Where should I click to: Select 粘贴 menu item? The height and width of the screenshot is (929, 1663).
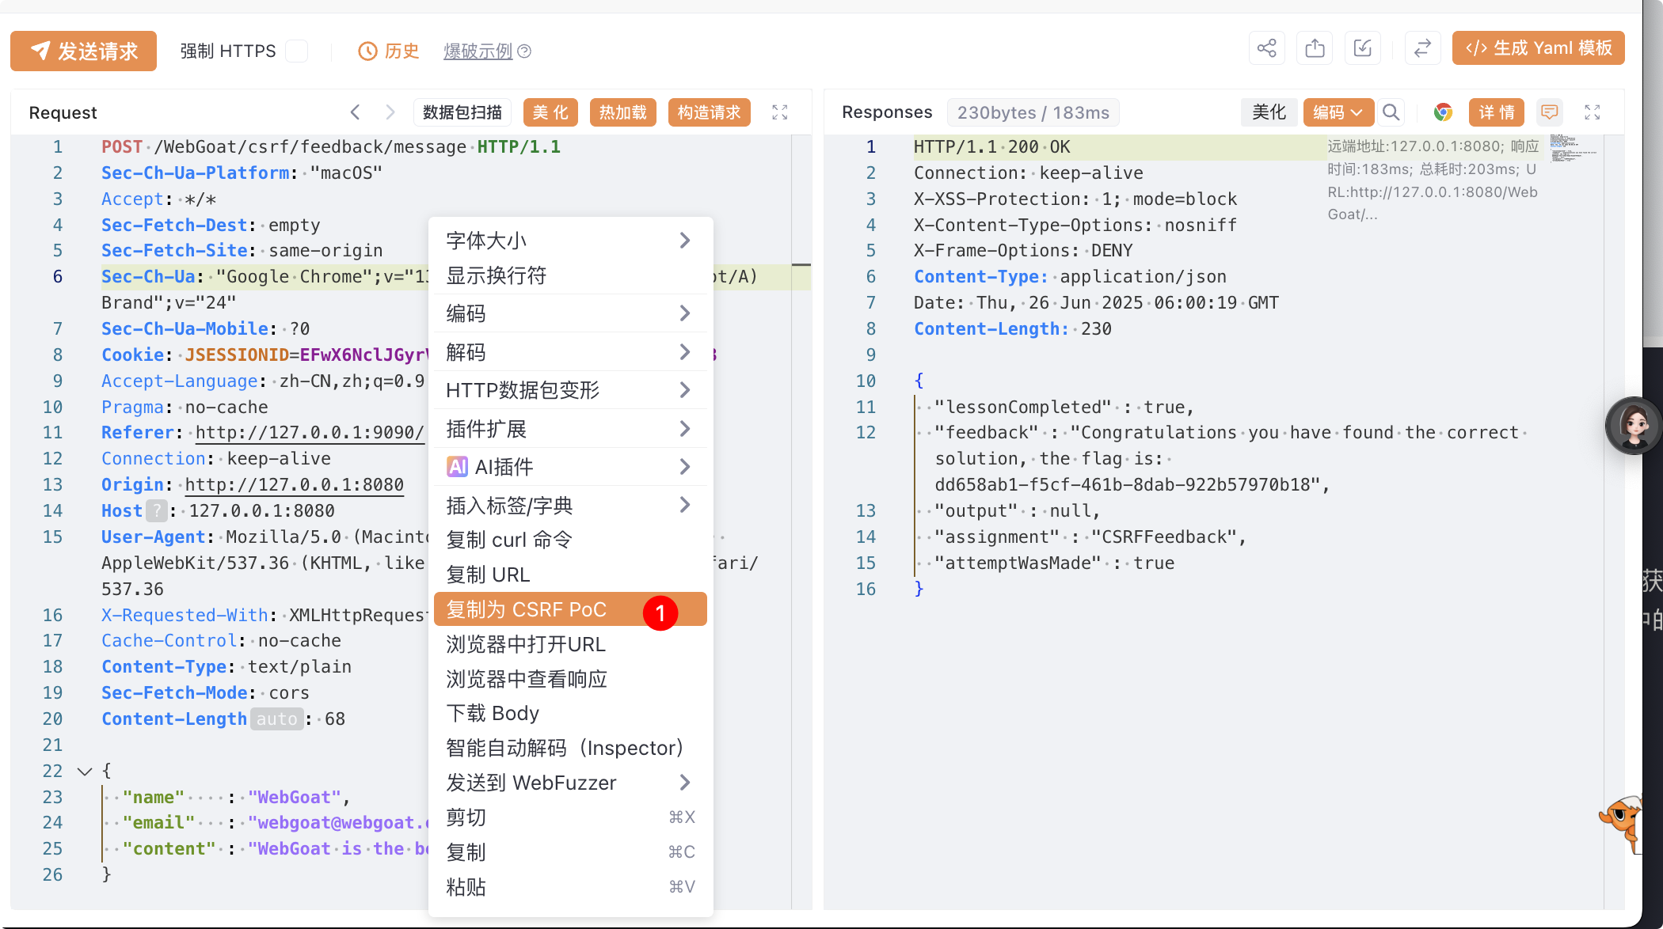pos(570,887)
